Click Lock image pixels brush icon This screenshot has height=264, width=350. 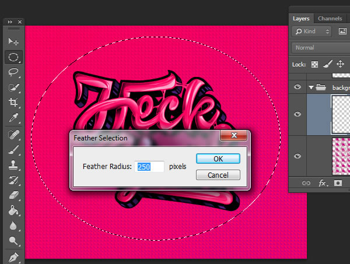pyautogui.click(x=327, y=64)
